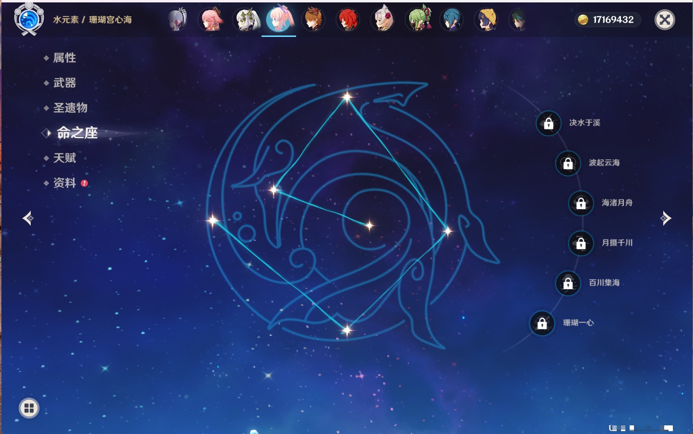Viewport: 693px width, 434px height.
Task: Switch to the green-haired masked character avatar
Action: [x=418, y=20]
